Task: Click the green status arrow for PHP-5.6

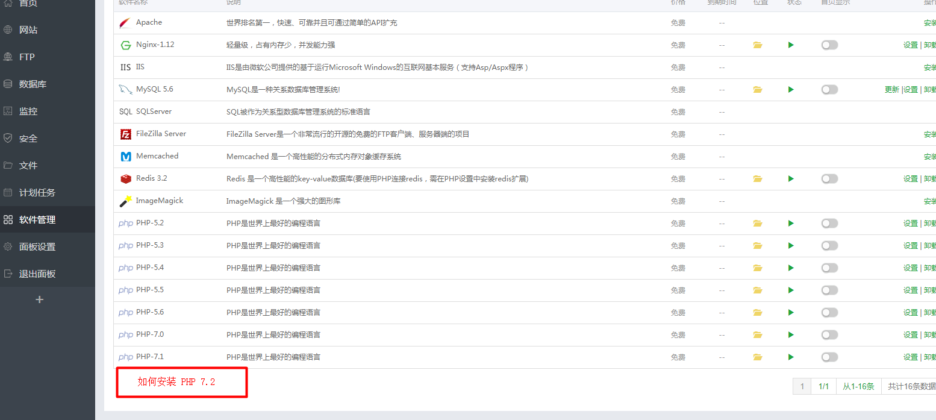Action: tap(791, 313)
